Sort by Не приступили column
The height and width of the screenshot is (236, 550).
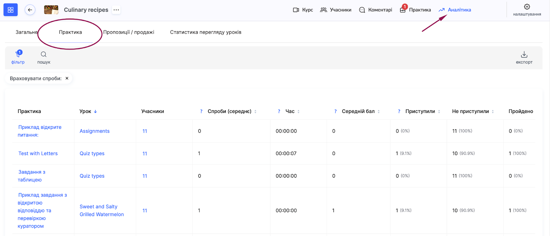point(493,112)
